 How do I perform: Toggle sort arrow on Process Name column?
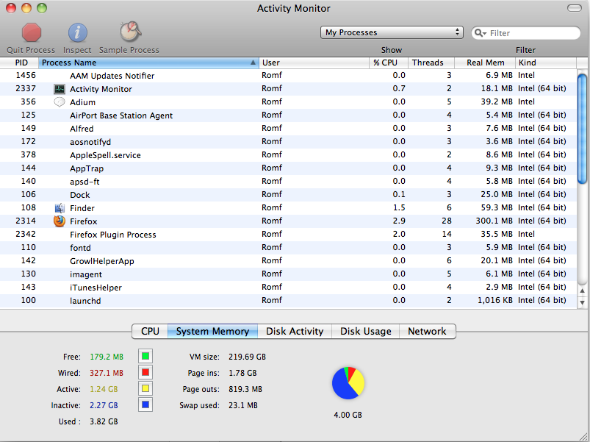pyautogui.click(x=253, y=63)
